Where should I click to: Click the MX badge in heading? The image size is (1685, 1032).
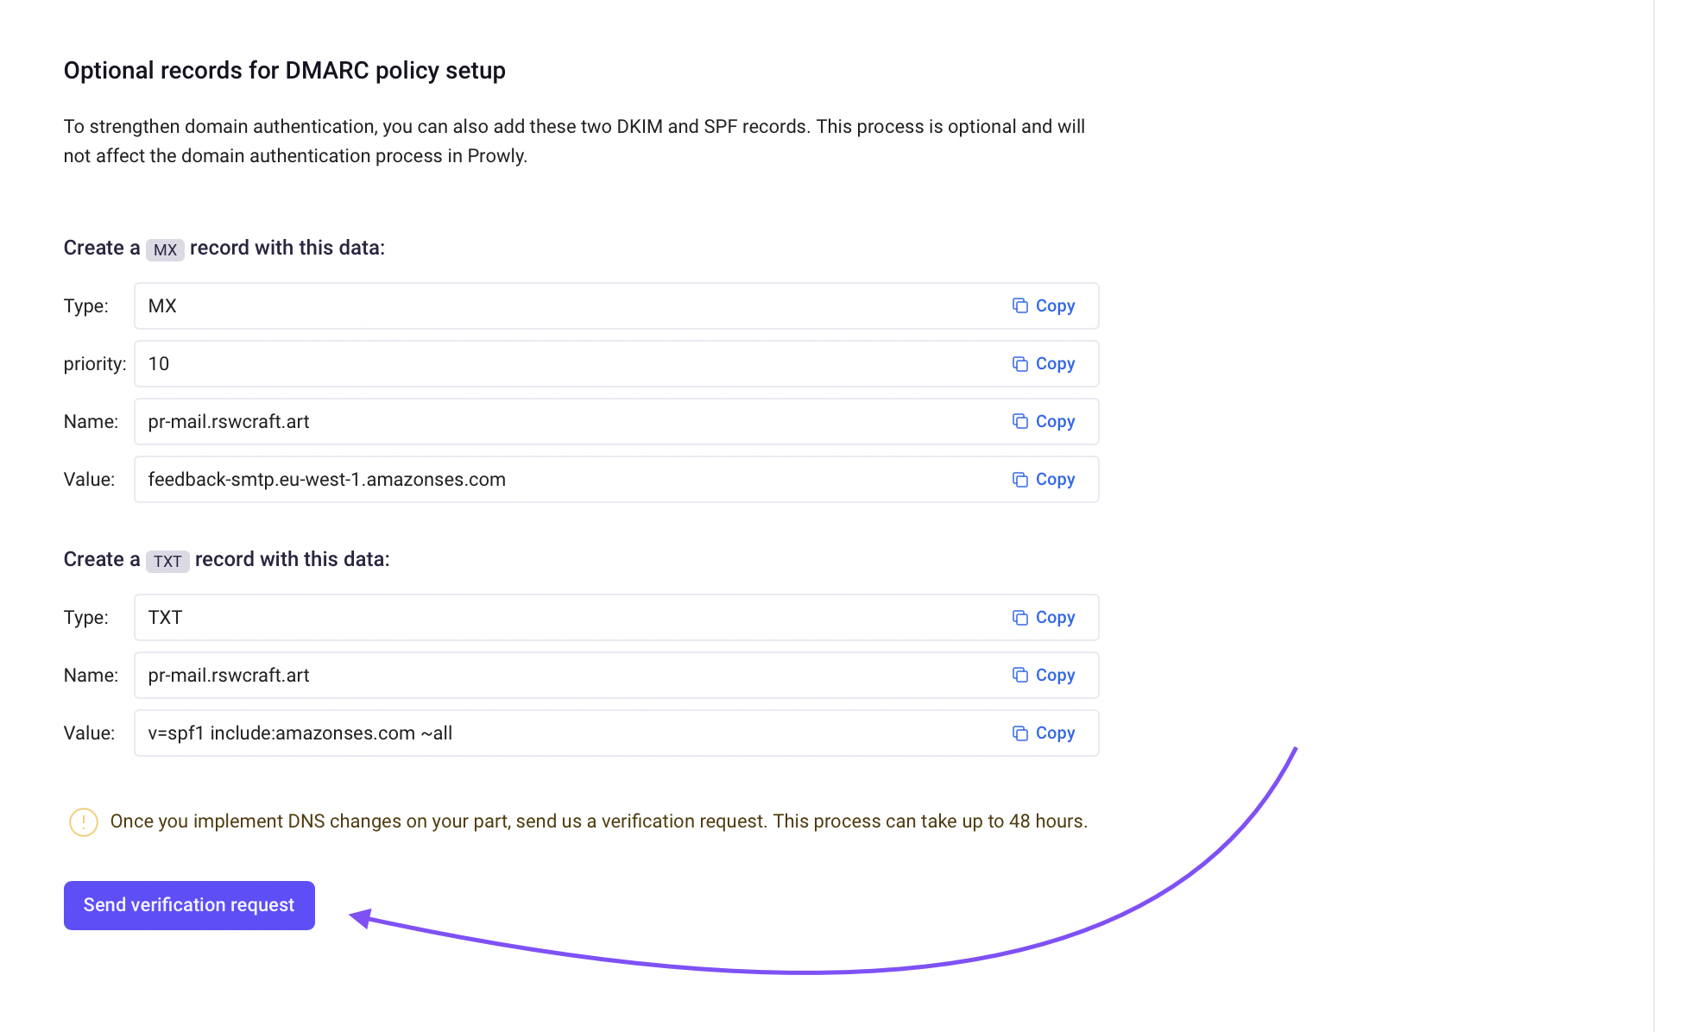coord(165,250)
